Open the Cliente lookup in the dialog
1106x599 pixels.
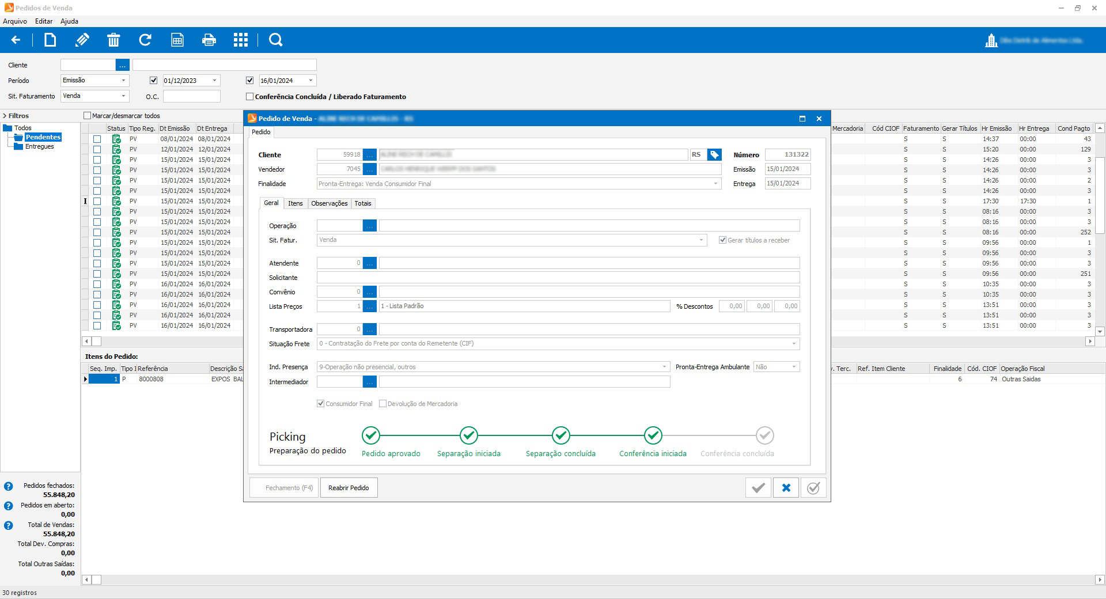(370, 155)
